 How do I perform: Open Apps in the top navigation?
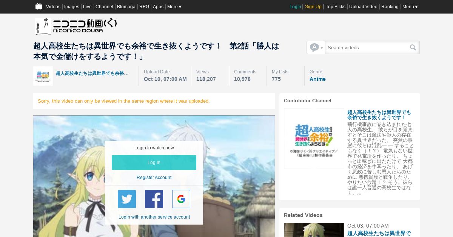tap(158, 7)
